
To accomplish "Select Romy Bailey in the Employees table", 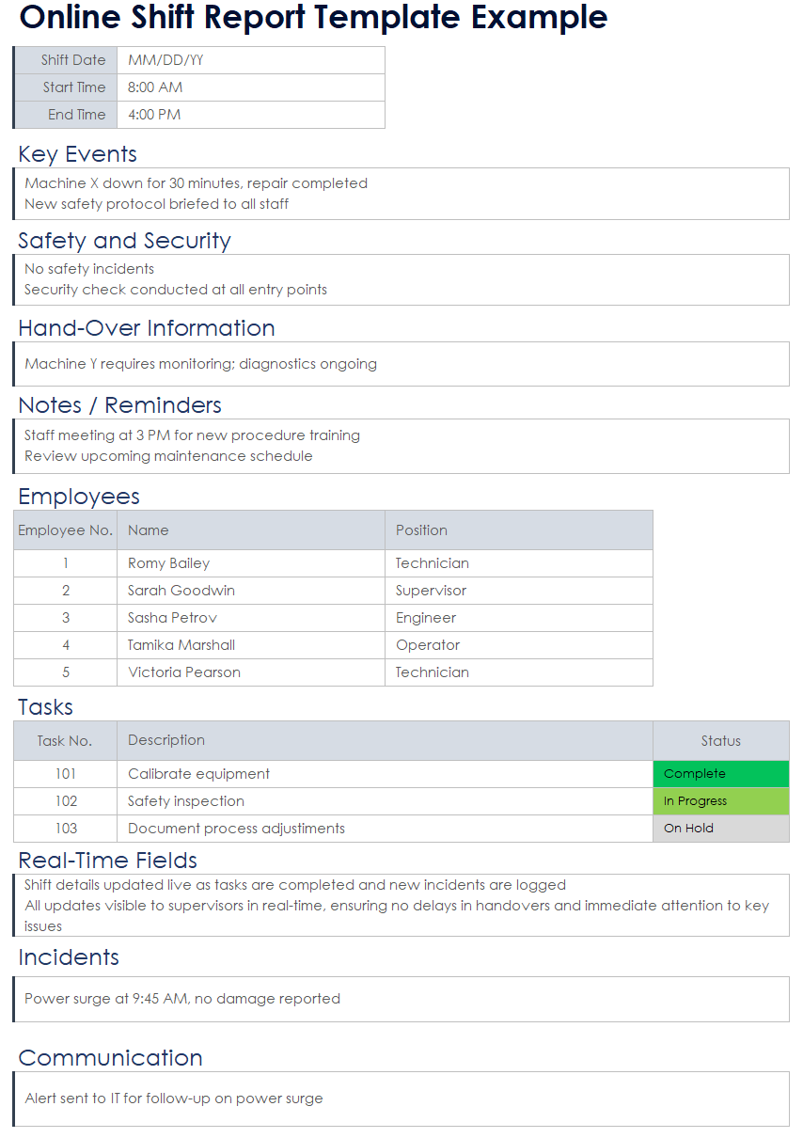I will [168, 562].
